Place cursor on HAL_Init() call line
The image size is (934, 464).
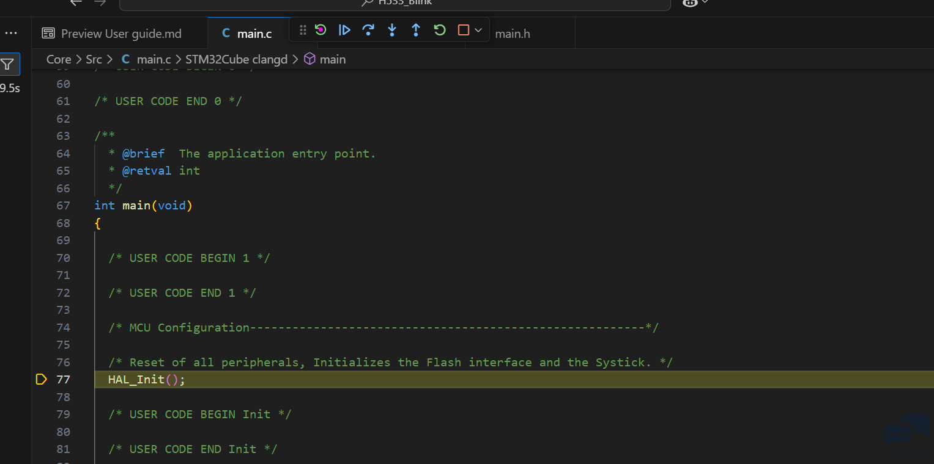[x=146, y=379]
